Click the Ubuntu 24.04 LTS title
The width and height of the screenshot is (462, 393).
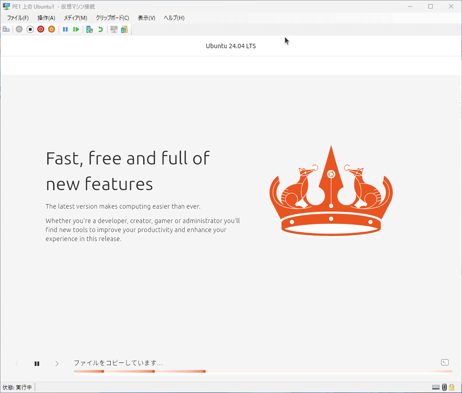[x=231, y=46]
